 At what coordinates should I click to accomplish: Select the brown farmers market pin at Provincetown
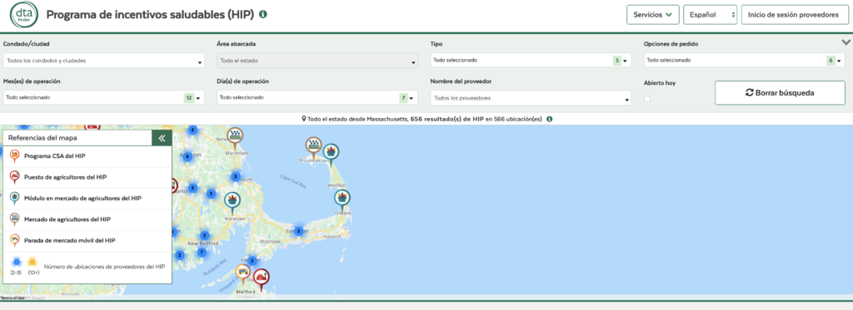313,146
